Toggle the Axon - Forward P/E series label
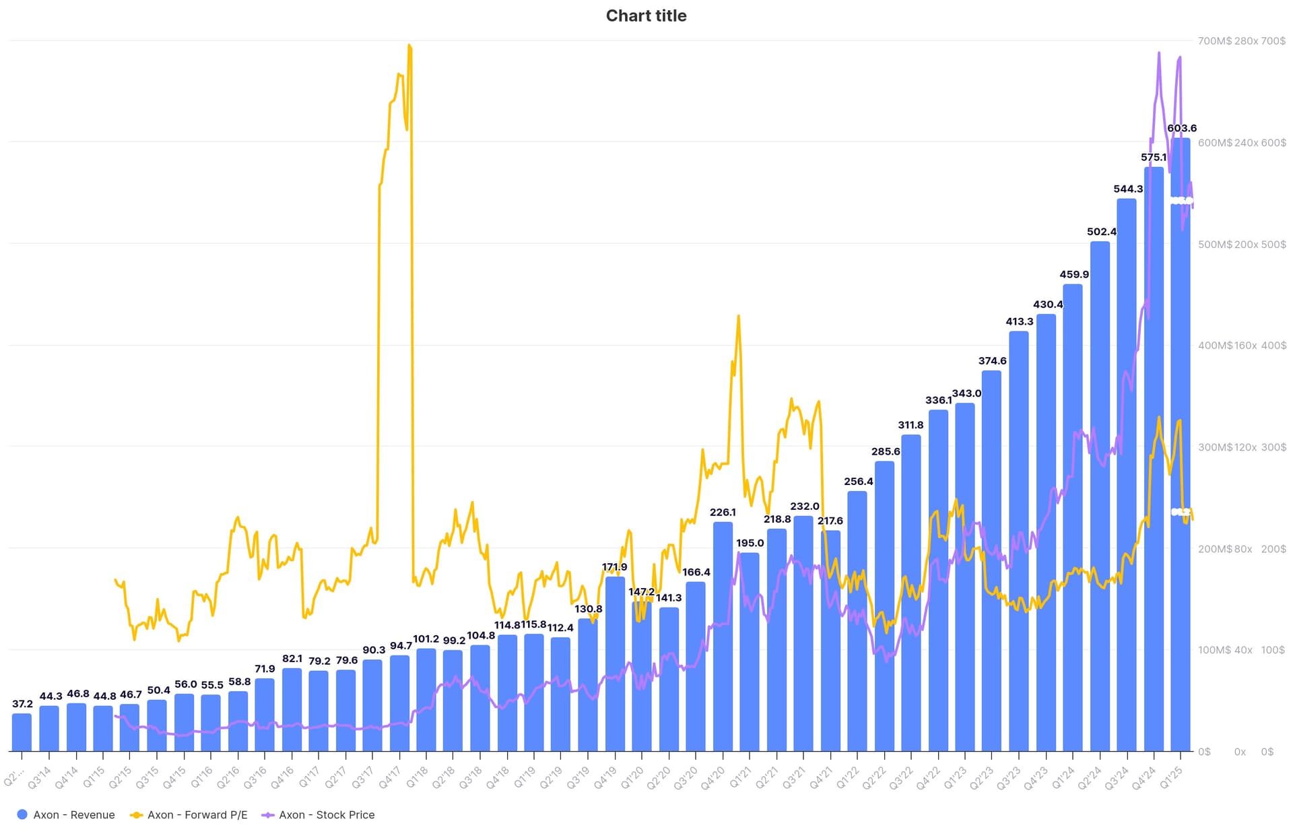Viewport: 1293px width, 840px height. 197,814
